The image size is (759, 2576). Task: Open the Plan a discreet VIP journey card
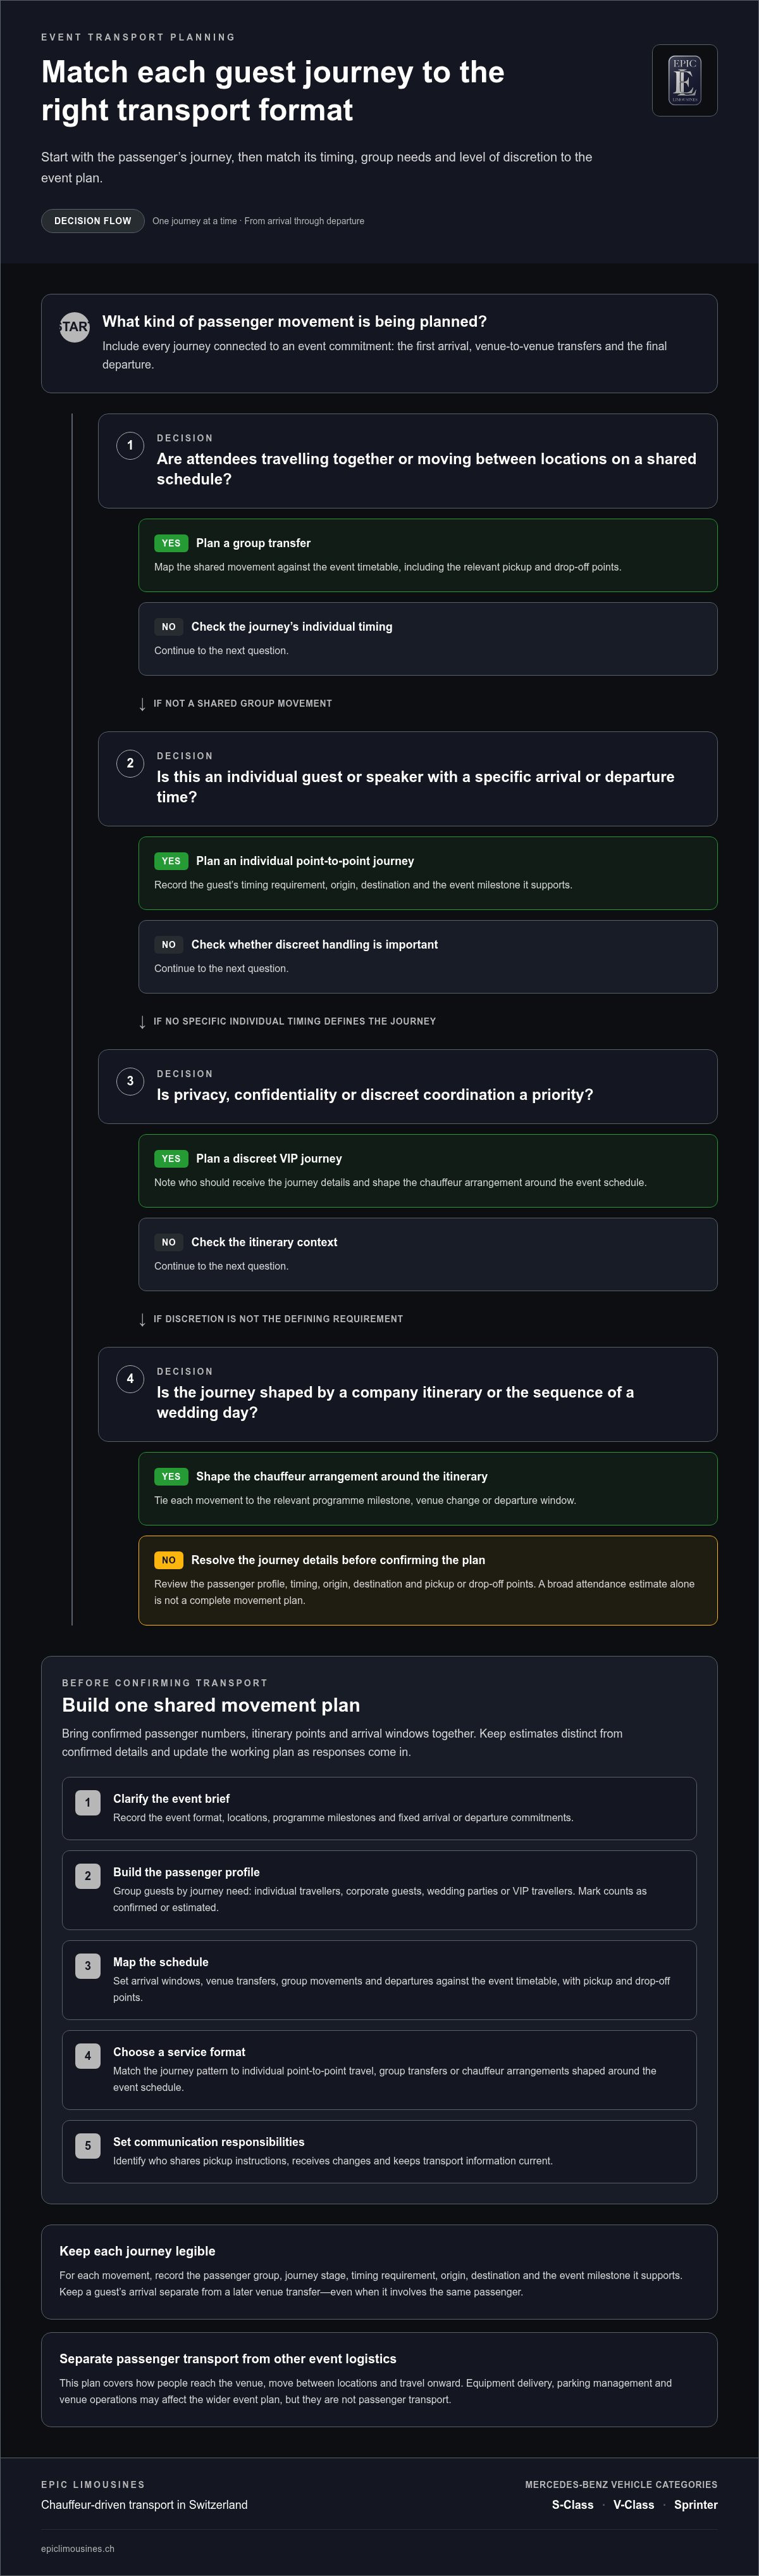click(428, 1170)
